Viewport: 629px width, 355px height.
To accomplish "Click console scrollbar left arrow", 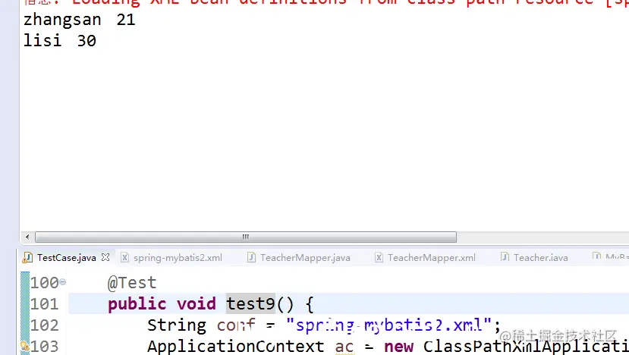I will pos(27,237).
